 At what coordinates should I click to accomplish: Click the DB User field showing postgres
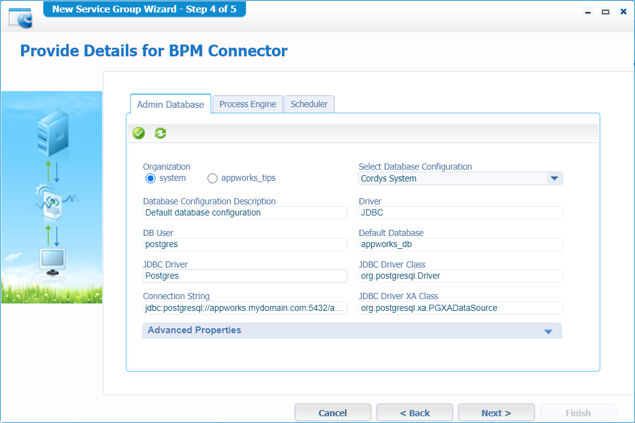[x=245, y=244]
